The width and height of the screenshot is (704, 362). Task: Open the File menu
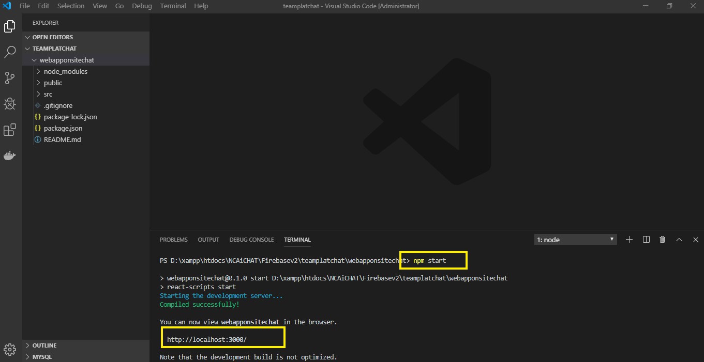coord(24,6)
